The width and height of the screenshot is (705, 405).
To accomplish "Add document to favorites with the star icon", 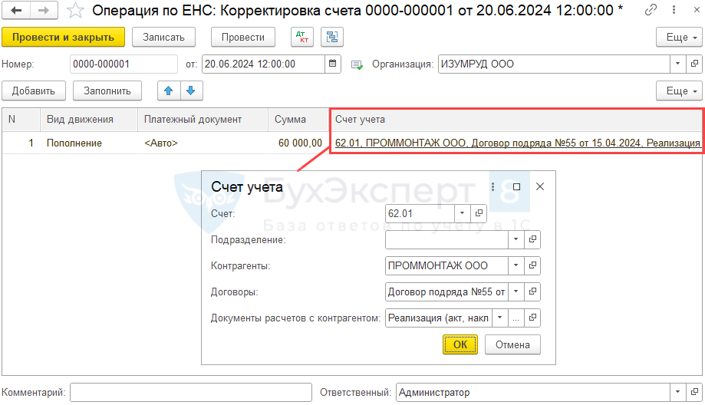I will (x=75, y=10).
